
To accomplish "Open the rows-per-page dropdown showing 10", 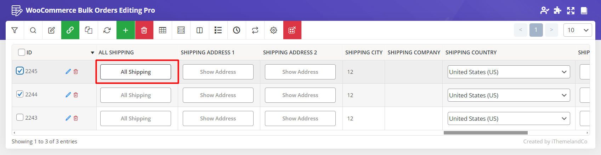I will pos(577,30).
